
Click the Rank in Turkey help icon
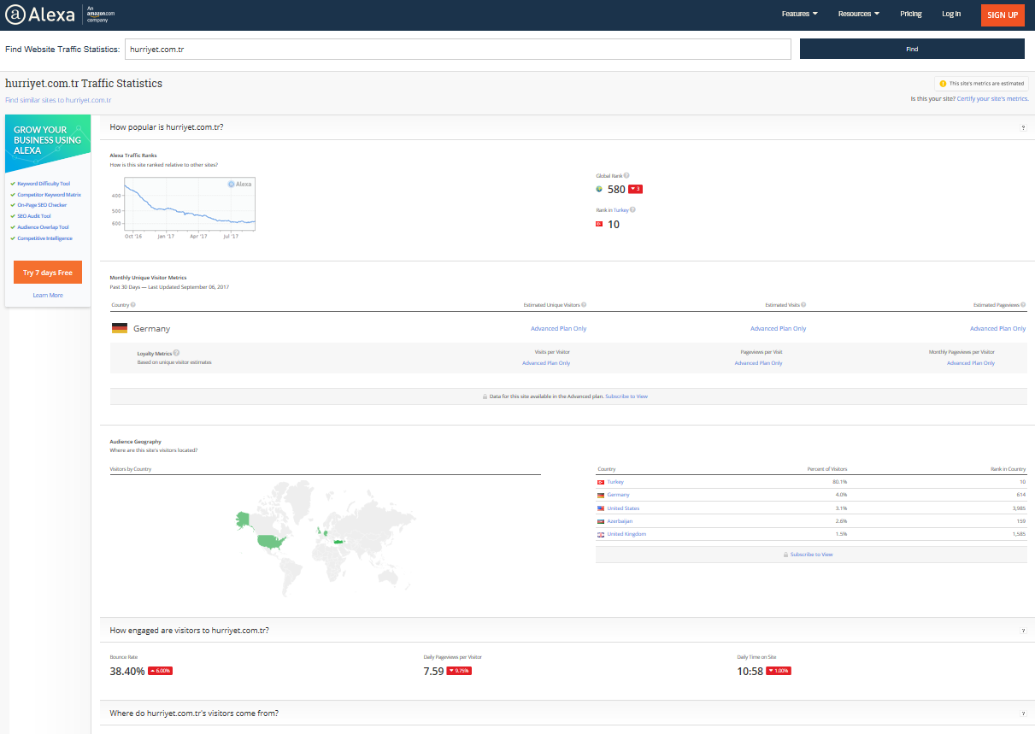[632, 209]
